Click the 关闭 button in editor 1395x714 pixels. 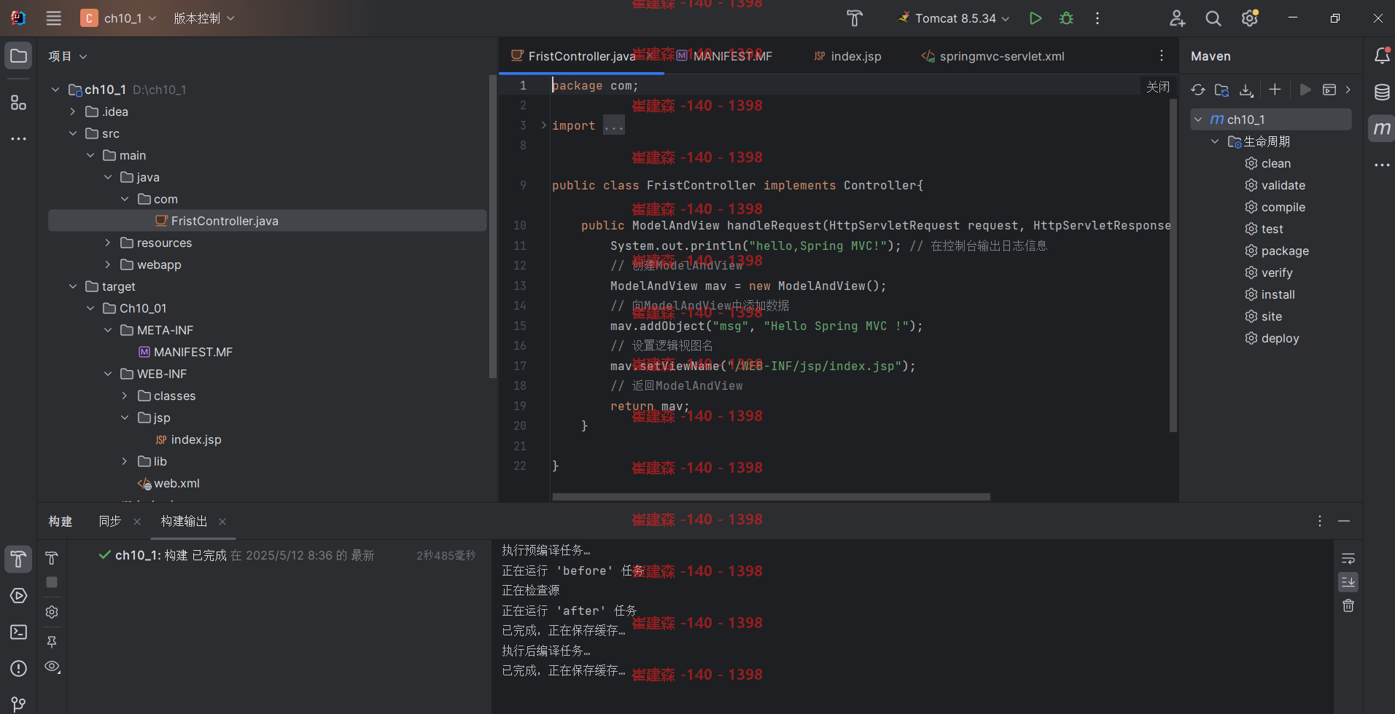coord(1158,87)
